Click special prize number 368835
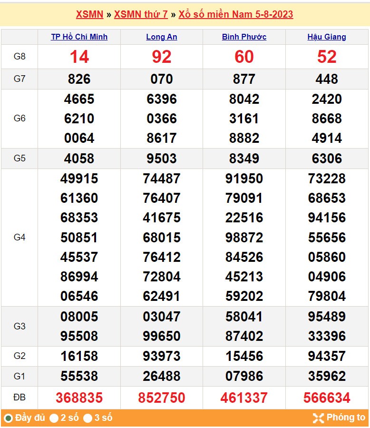 79,398
